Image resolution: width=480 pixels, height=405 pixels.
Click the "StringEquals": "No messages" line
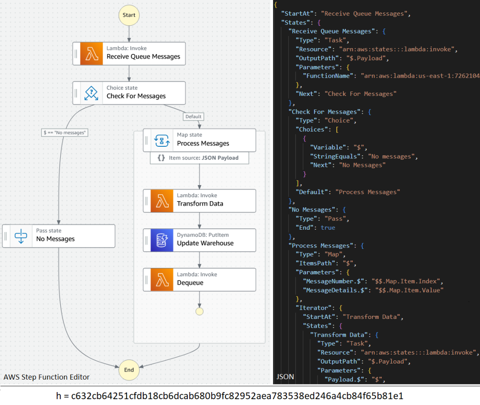click(x=364, y=157)
